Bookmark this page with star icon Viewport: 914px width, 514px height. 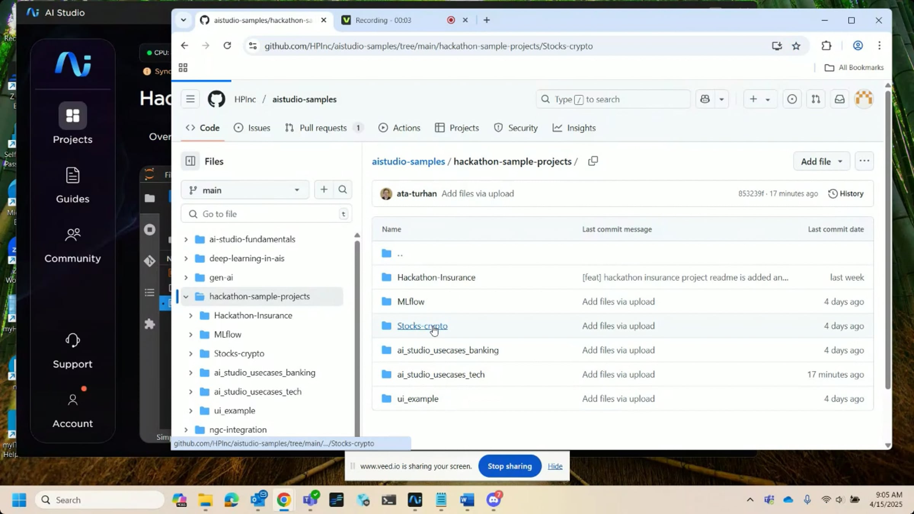pyautogui.click(x=796, y=46)
